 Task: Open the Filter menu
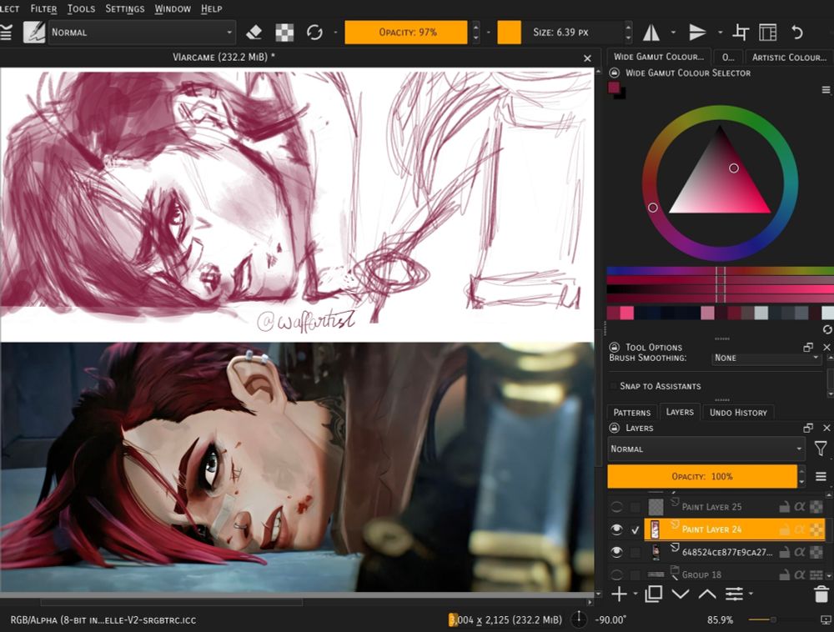tap(43, 8)
